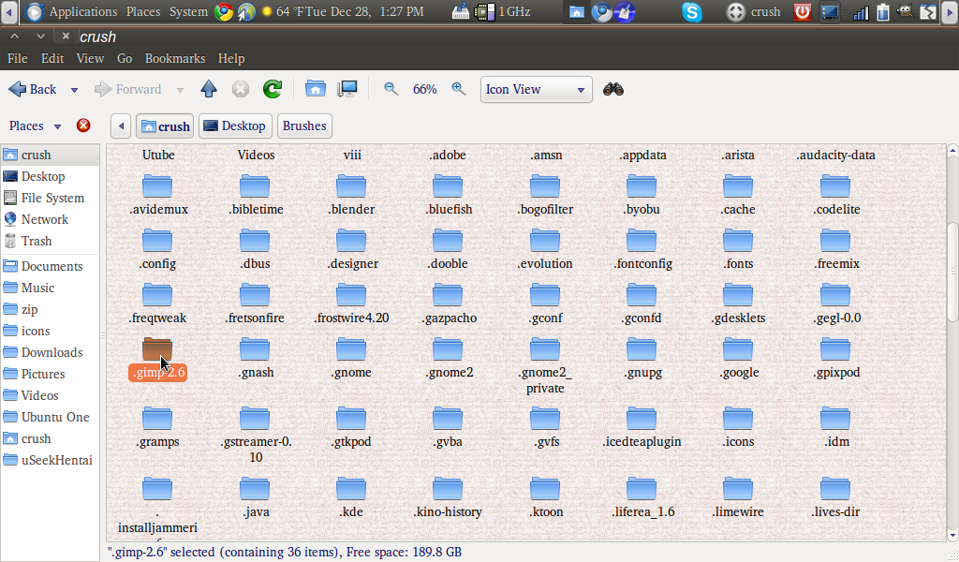
Task: Expand the Back button history arrow
Action: (x=73, y=89)
